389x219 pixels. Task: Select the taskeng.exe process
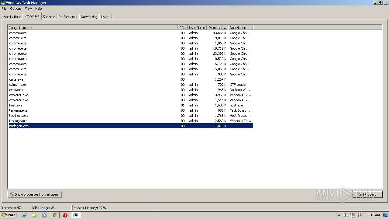(131, 110)
